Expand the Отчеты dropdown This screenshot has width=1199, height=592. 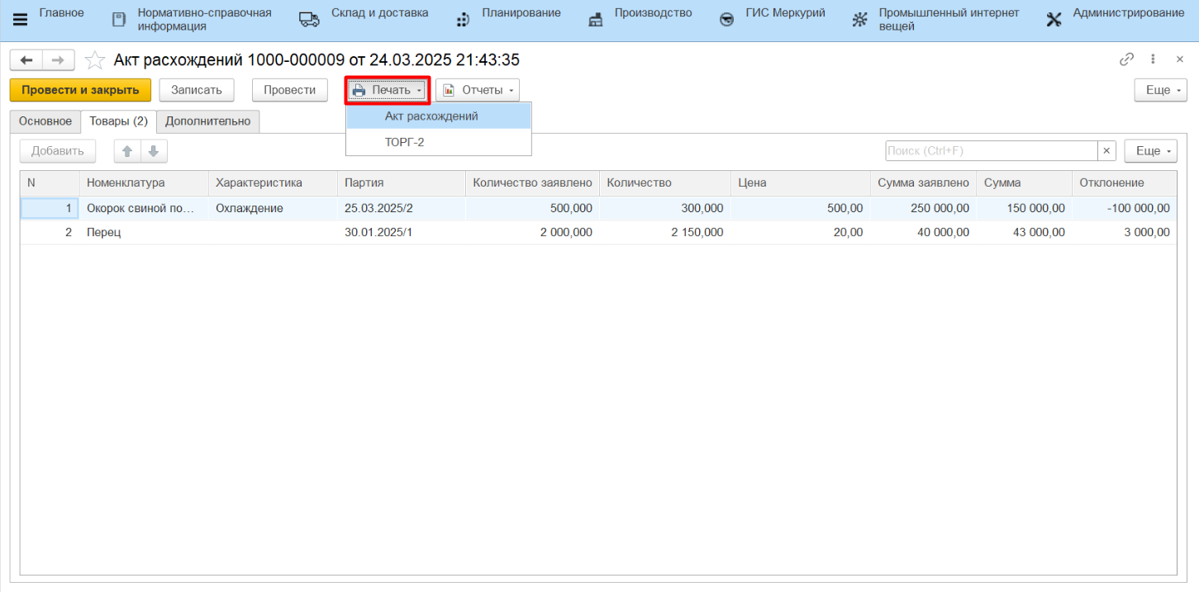[478, 90]
